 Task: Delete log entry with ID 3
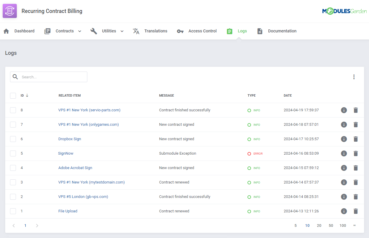point(356,182)
